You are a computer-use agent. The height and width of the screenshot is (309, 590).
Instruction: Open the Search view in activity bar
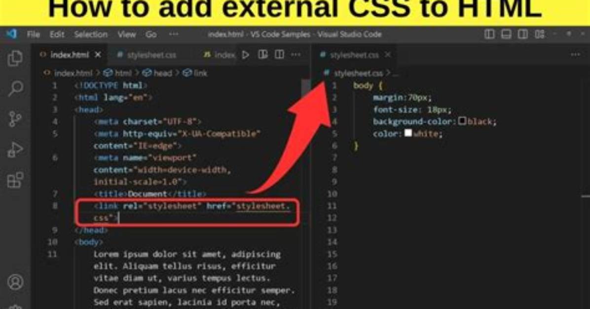tap(15, 89)
